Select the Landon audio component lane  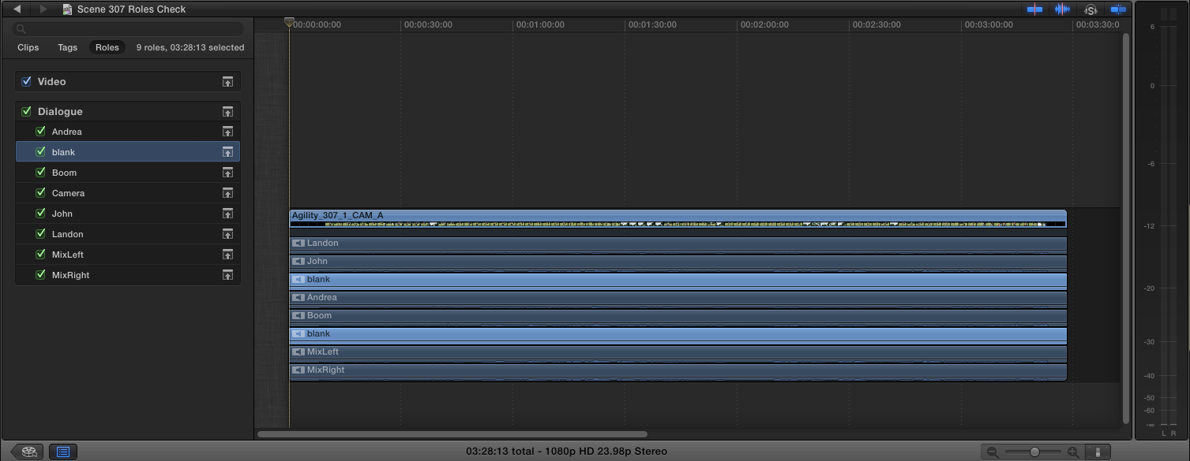click(678, 244)
